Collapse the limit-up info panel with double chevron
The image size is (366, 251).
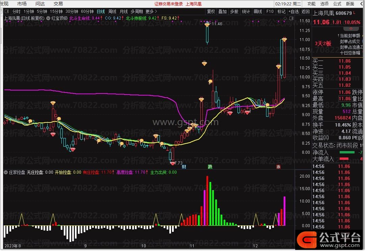point(351,29)
